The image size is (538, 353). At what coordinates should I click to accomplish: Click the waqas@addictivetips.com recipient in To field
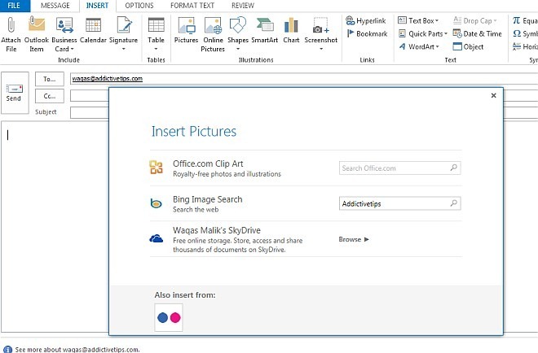click(x=108, y=78)
